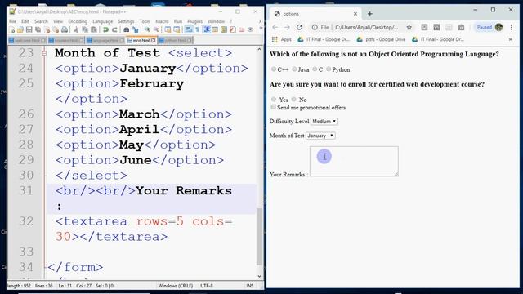
Task: Click the Save All icon in Notepad++ toolbar
Action: point(38,30)
